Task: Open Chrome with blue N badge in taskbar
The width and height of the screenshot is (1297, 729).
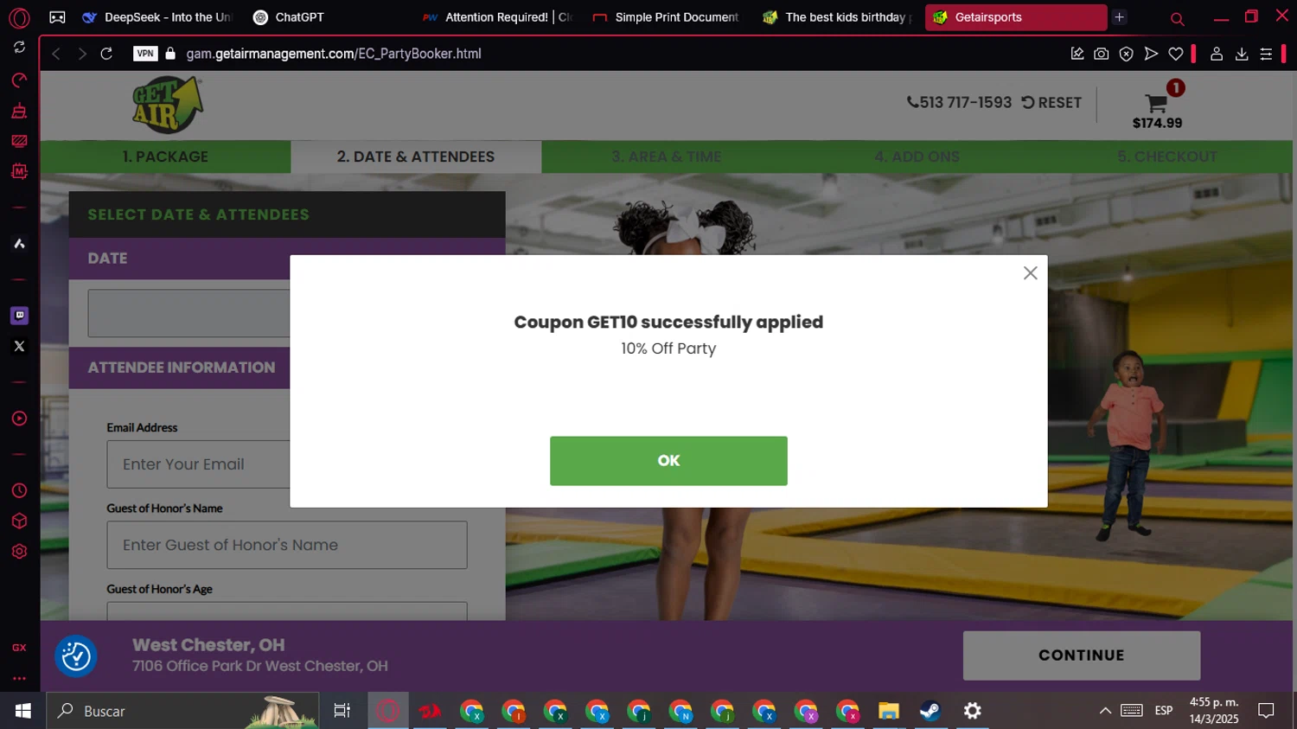Action: tap(680, 711)
